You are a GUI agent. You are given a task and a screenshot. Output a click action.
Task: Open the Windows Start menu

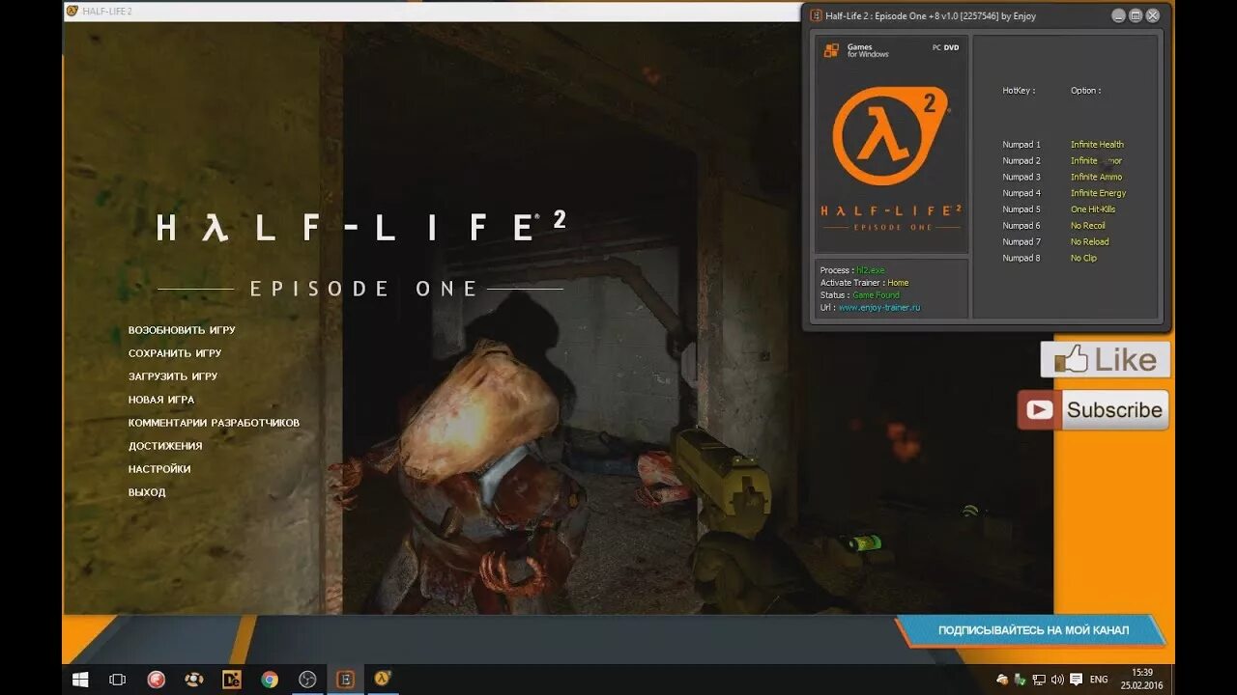[x=80, y=680]
